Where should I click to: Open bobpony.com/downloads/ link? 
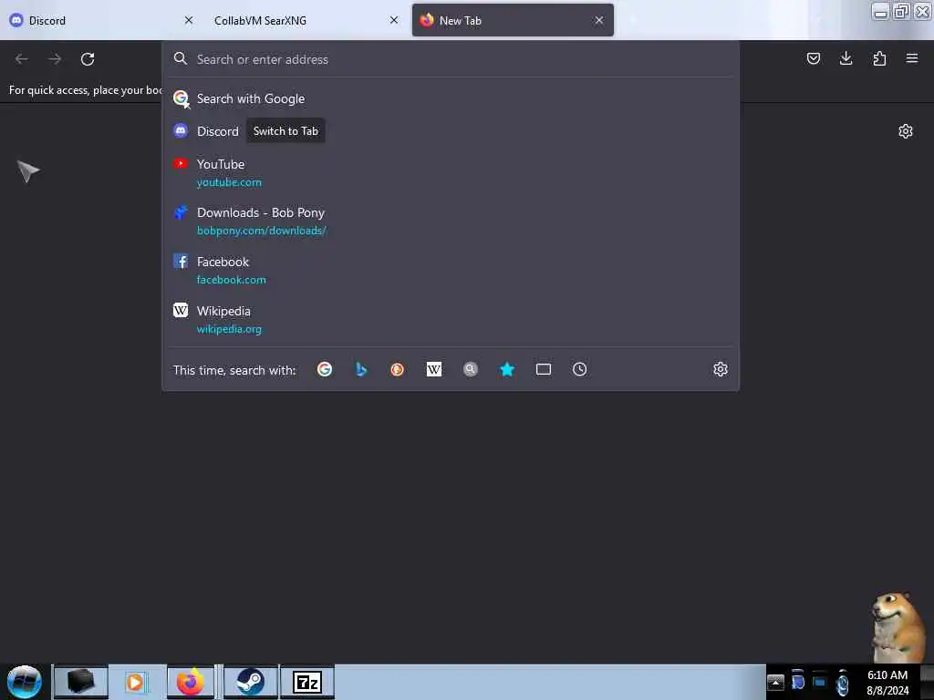pos(262,231)
